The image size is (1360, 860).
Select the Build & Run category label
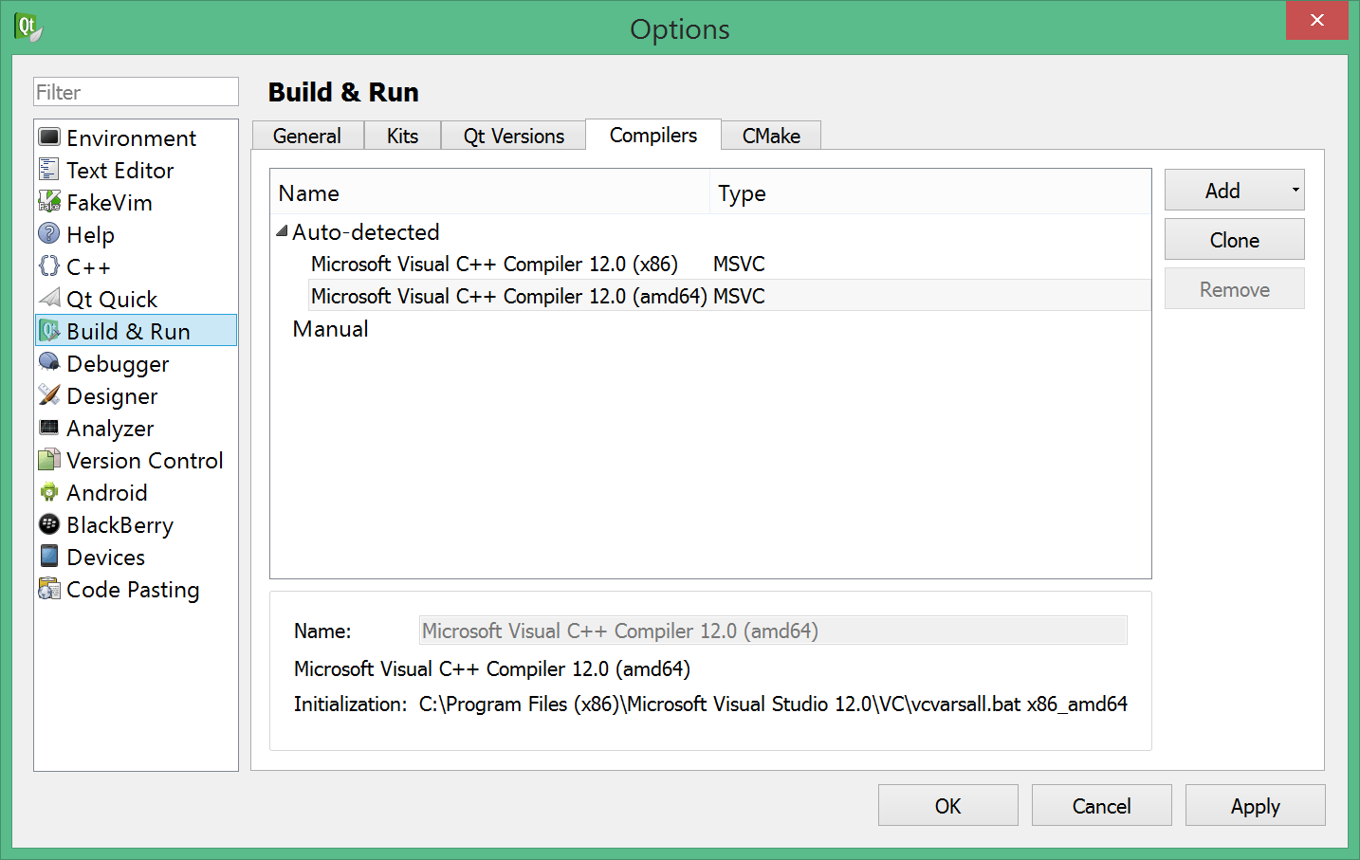128,332
